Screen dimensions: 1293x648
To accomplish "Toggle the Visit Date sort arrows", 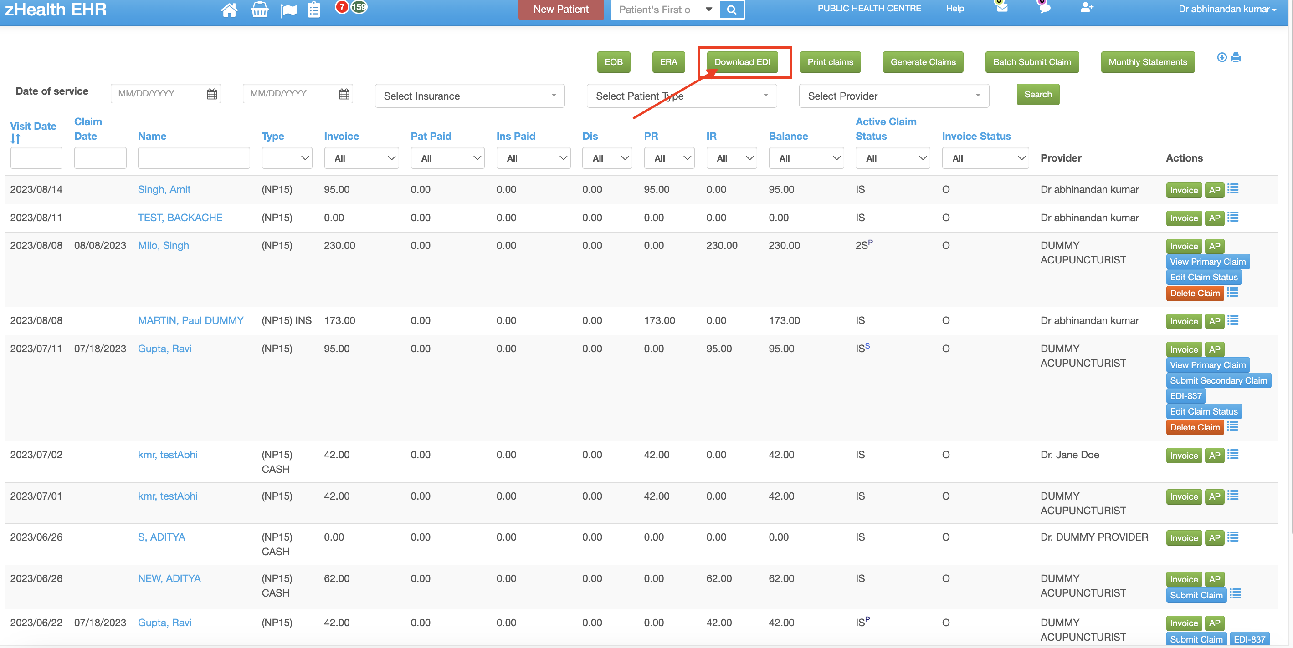I will pyautogui.click(x=15, y=139).
